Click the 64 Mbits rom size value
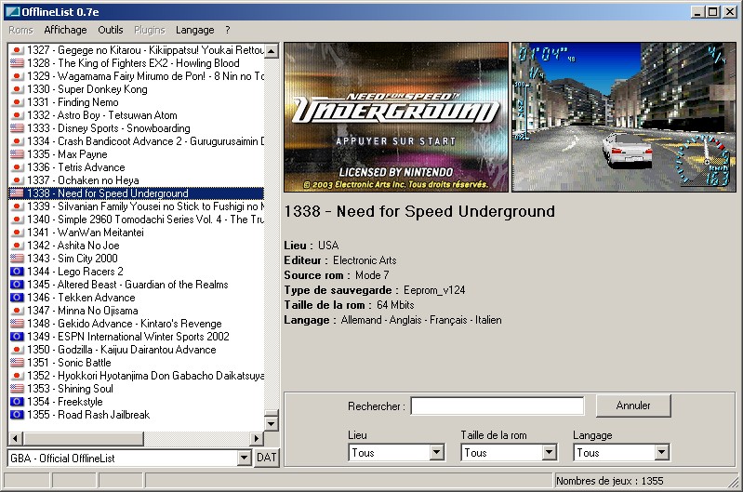 [x=395, y=305]
